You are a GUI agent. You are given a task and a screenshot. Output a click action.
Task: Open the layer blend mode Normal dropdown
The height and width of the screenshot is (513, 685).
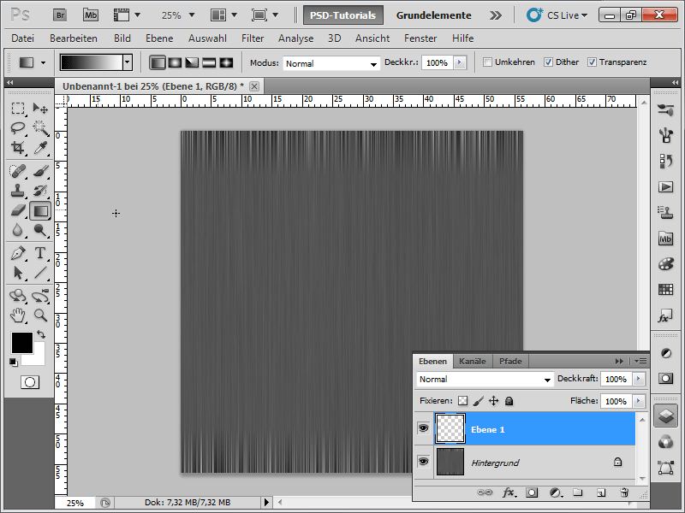pyautogui.click(x=485, y=380)
